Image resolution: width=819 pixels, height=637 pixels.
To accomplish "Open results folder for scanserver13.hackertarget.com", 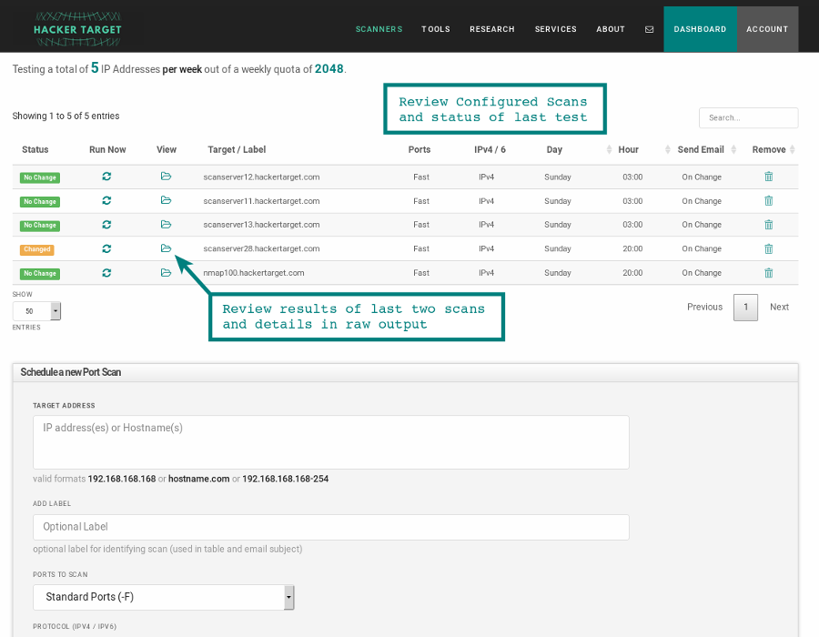I will pos(167,225).
